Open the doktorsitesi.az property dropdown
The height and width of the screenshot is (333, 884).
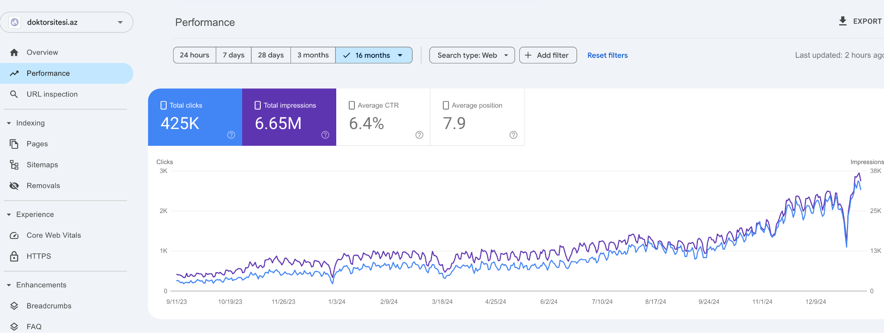click(66, 22)
